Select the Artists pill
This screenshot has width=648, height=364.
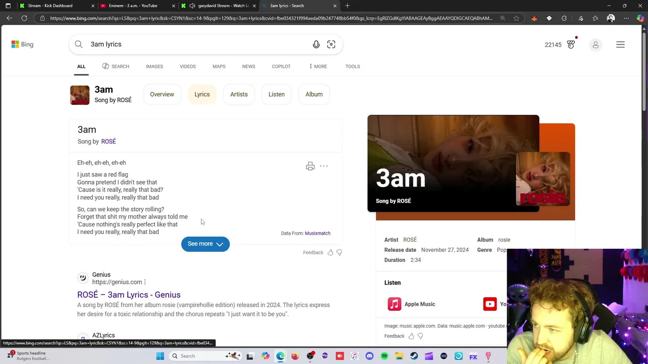(x=239, y=95)
